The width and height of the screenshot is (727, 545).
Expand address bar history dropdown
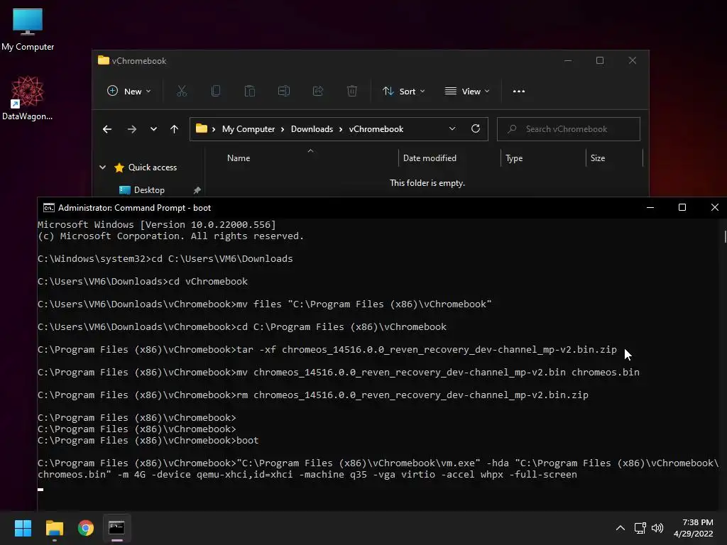pos(452,129)
